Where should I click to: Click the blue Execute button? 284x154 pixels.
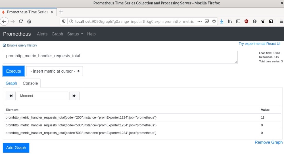pos(14,71)
